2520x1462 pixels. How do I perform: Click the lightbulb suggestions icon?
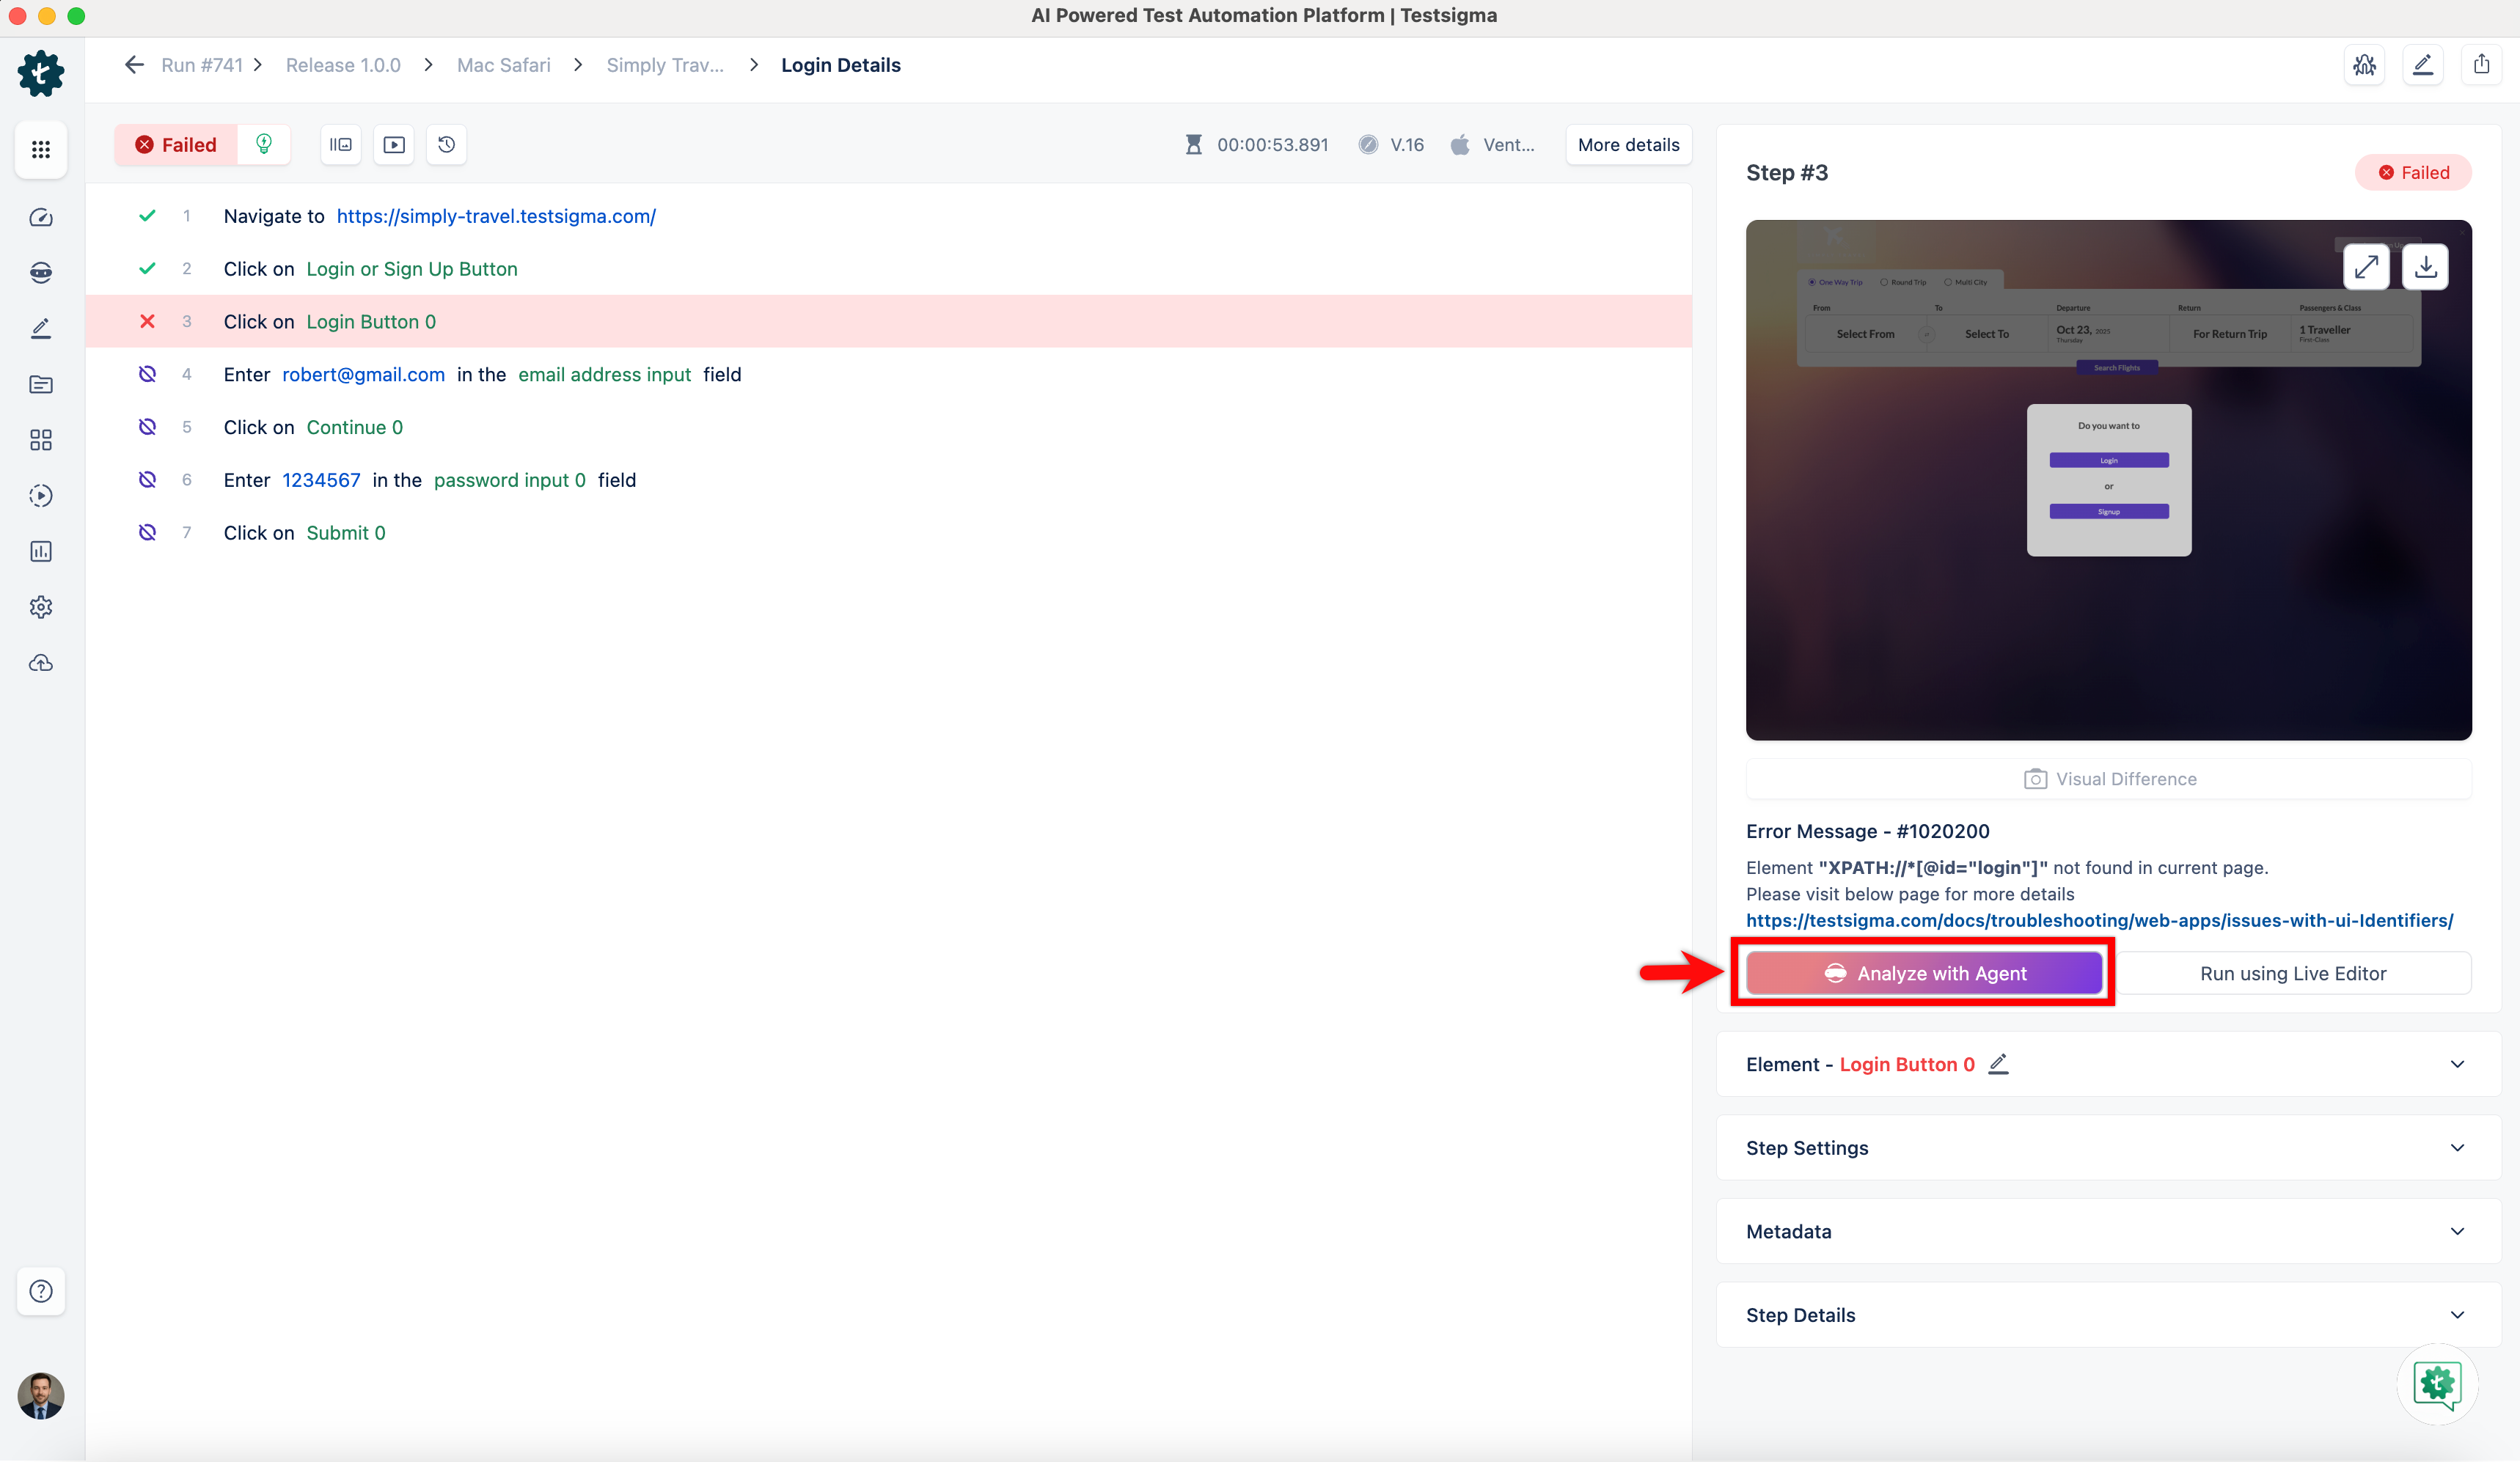pyautogui.click(x=264, y=145)
